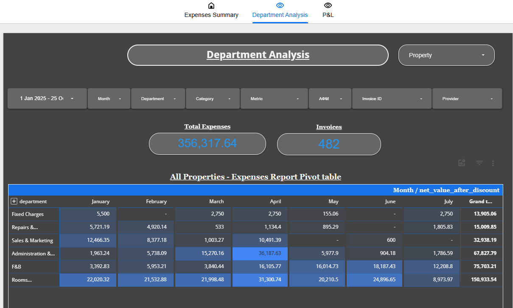Viewport: 513px width, 308px height.
Task: Click the January column header
Action: click(100, 202)
